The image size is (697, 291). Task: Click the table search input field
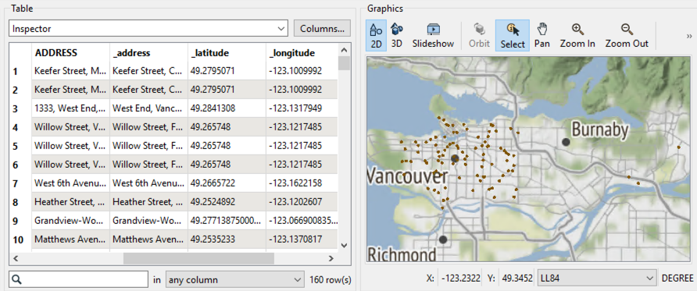[78, 280]
